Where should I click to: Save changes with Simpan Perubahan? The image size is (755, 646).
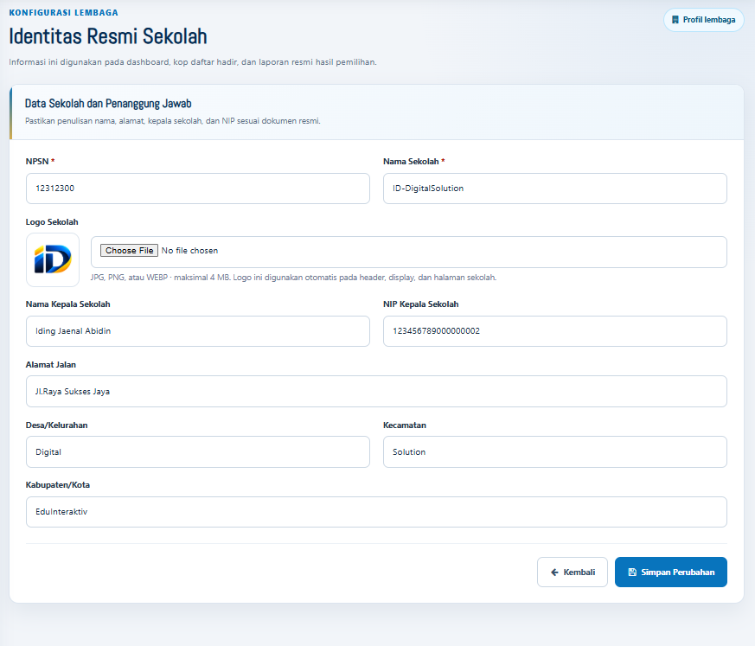[x=671, y=572]
